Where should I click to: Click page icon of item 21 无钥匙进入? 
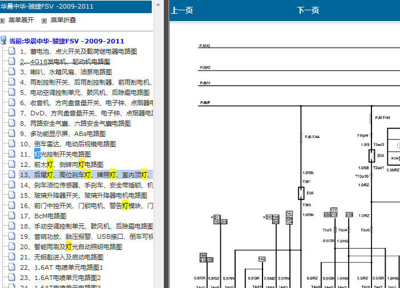12,257
